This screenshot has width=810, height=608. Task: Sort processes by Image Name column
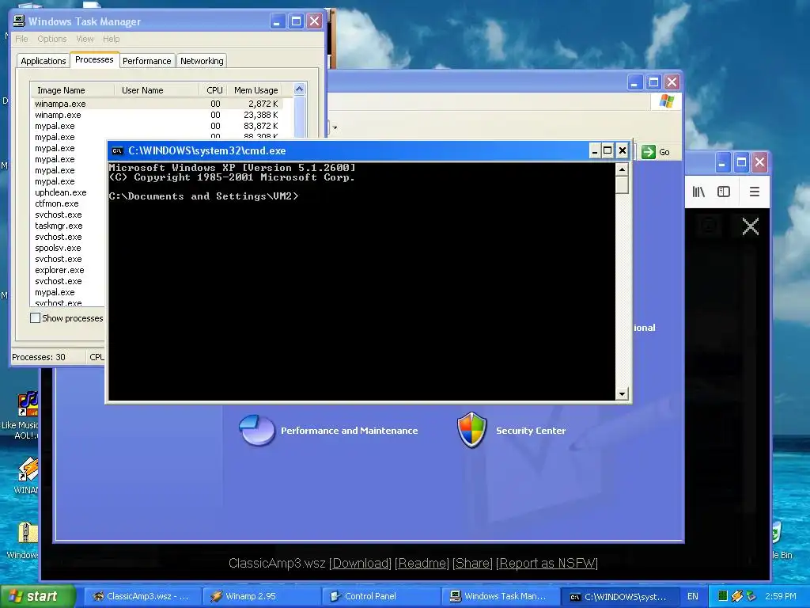(x=72, y=90)
